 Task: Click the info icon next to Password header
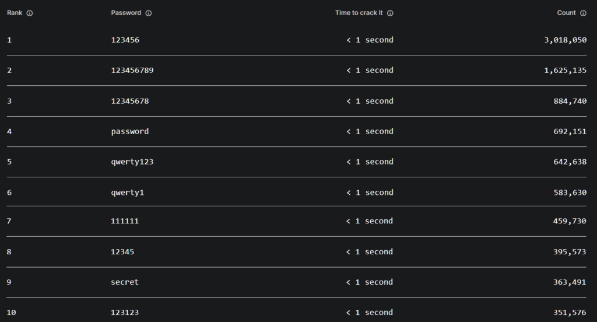(149, 13)
